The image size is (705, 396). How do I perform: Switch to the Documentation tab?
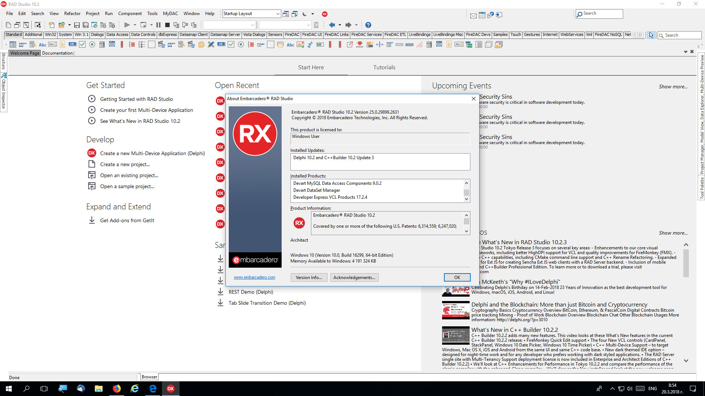tap(58, 53)
